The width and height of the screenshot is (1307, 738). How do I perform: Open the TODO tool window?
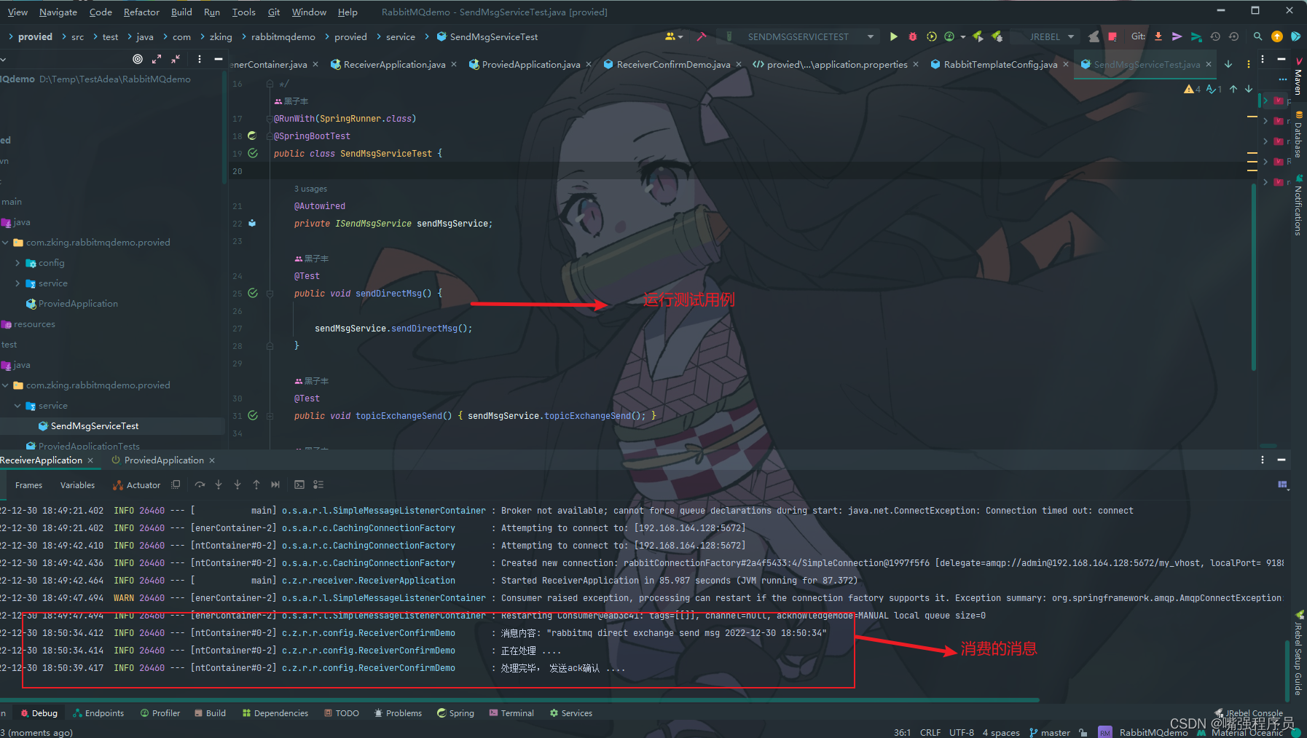342,713
